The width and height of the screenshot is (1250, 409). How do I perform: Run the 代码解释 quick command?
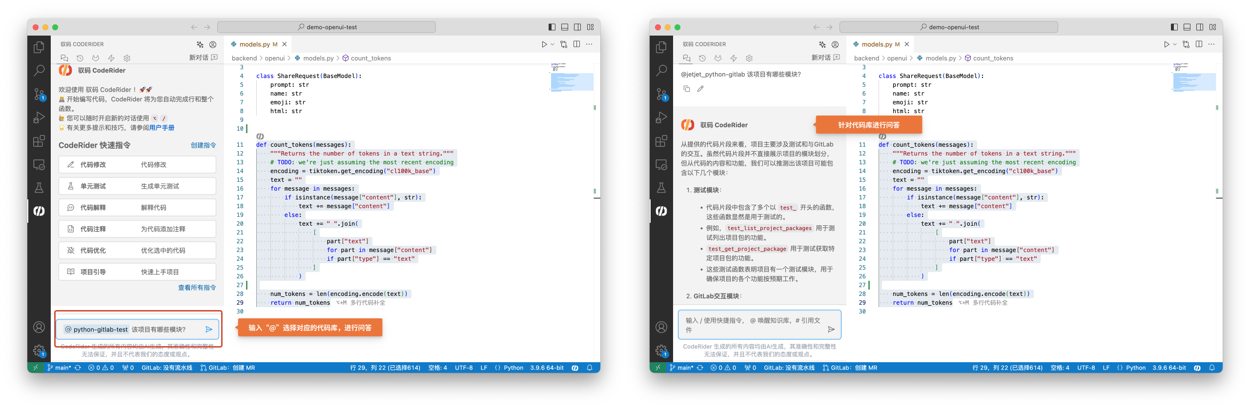pos(137,208)
